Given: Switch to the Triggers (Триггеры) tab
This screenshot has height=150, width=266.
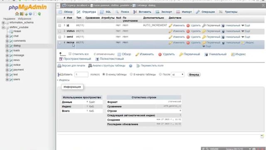Looking at the screenshot, I should tap(228, 12).
